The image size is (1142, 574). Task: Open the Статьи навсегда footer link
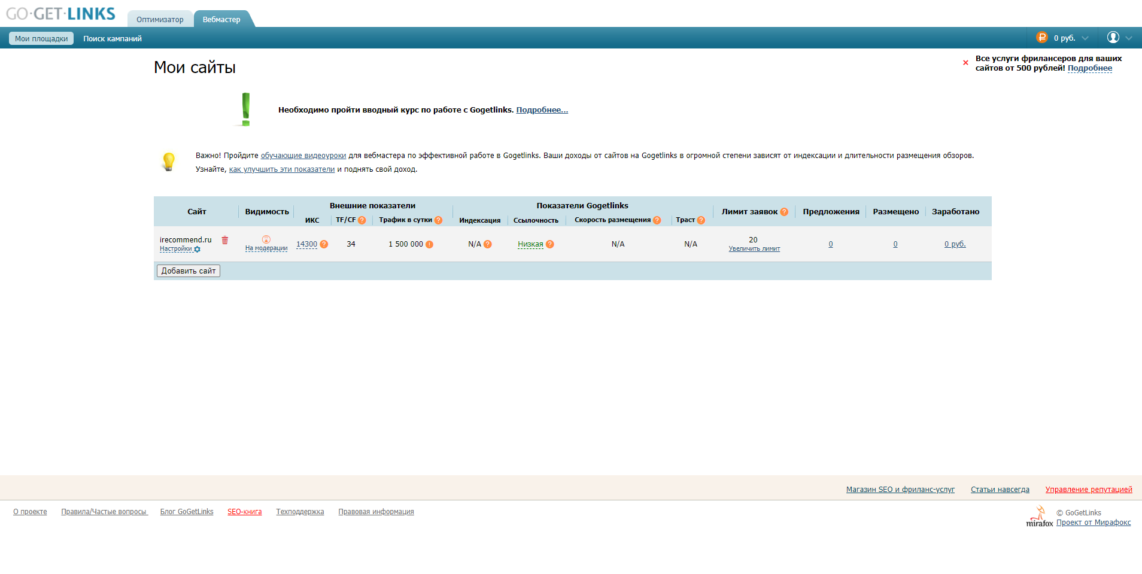[x=1000, y=490]
